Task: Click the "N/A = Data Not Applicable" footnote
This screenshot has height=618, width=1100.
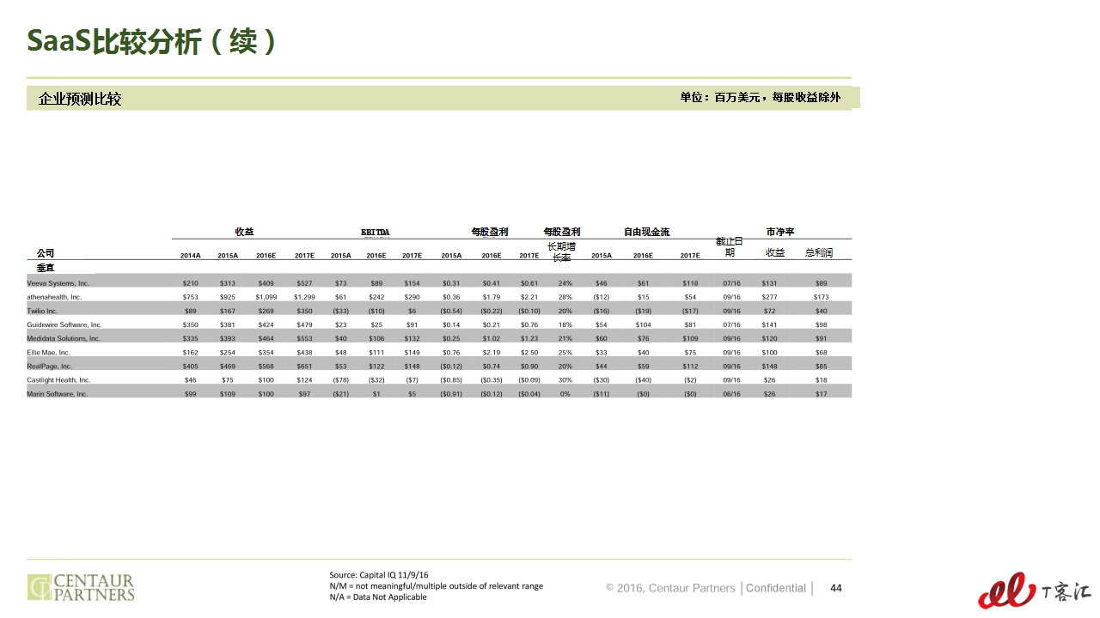Action: click(x=378, y=597)
